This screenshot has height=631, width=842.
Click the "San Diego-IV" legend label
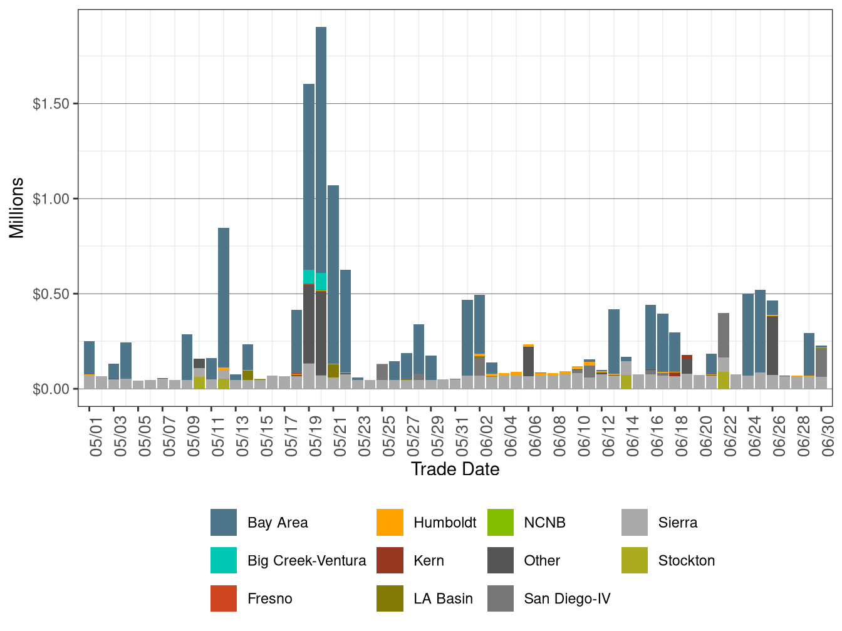pyautogui.click(x=568, y=598)
